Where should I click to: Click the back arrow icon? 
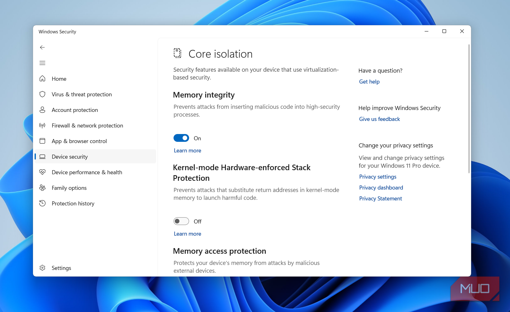point(42,47)
